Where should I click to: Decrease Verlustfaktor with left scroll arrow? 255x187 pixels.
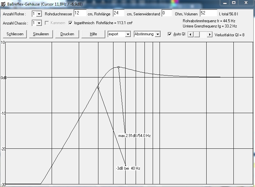pos(191,34)
